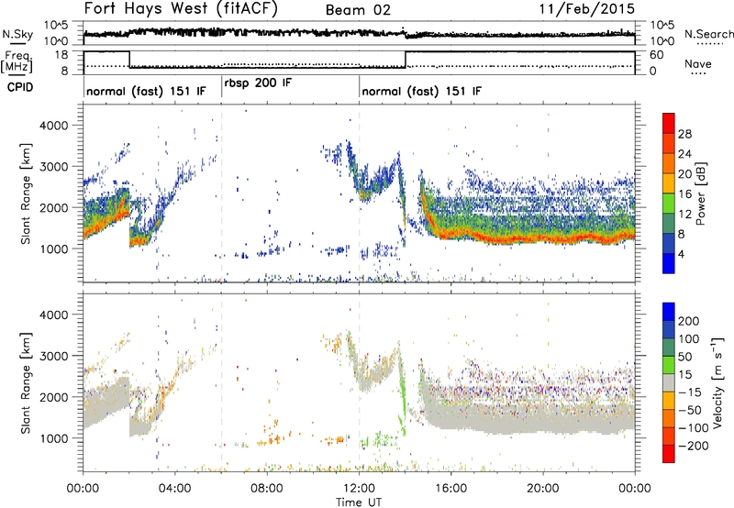
Task: Click the '60' Nave axis tick
Action: click(x=657, y=55)
